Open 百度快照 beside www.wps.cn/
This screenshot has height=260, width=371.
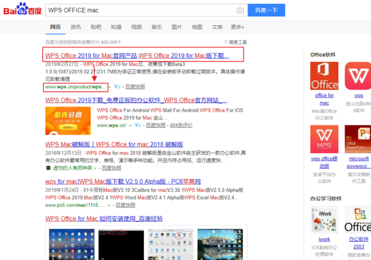click(155, 125)
